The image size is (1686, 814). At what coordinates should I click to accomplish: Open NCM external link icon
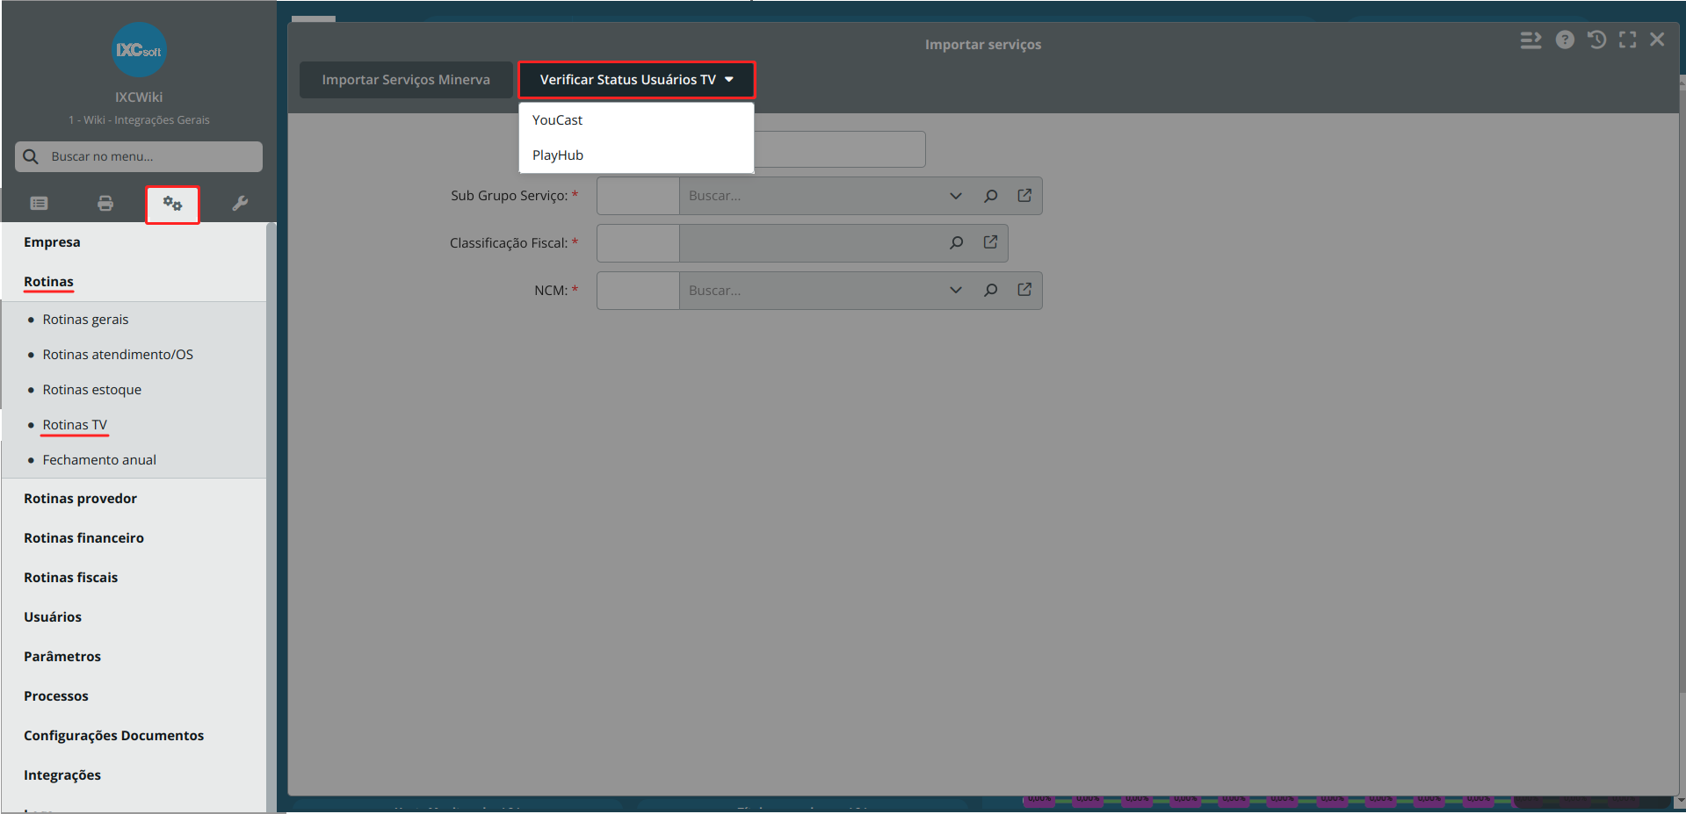click(1024, 290)
